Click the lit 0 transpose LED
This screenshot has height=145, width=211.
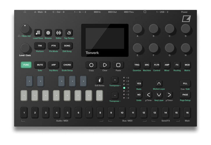click(124, 88)
